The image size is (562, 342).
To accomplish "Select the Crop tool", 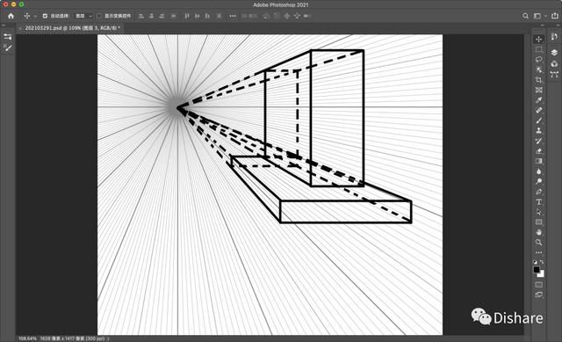I will tap(538, 80).
